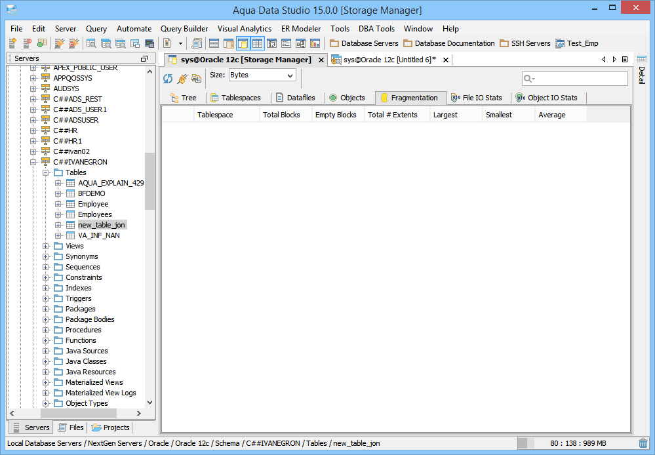The image size is (655, 455).
Task: Open SSH Servers bookmark folder
Action: point(525,43)
